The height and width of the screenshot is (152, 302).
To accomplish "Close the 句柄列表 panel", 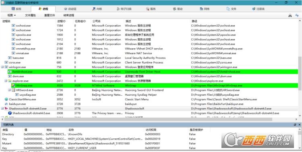I will tap(299, 125).
